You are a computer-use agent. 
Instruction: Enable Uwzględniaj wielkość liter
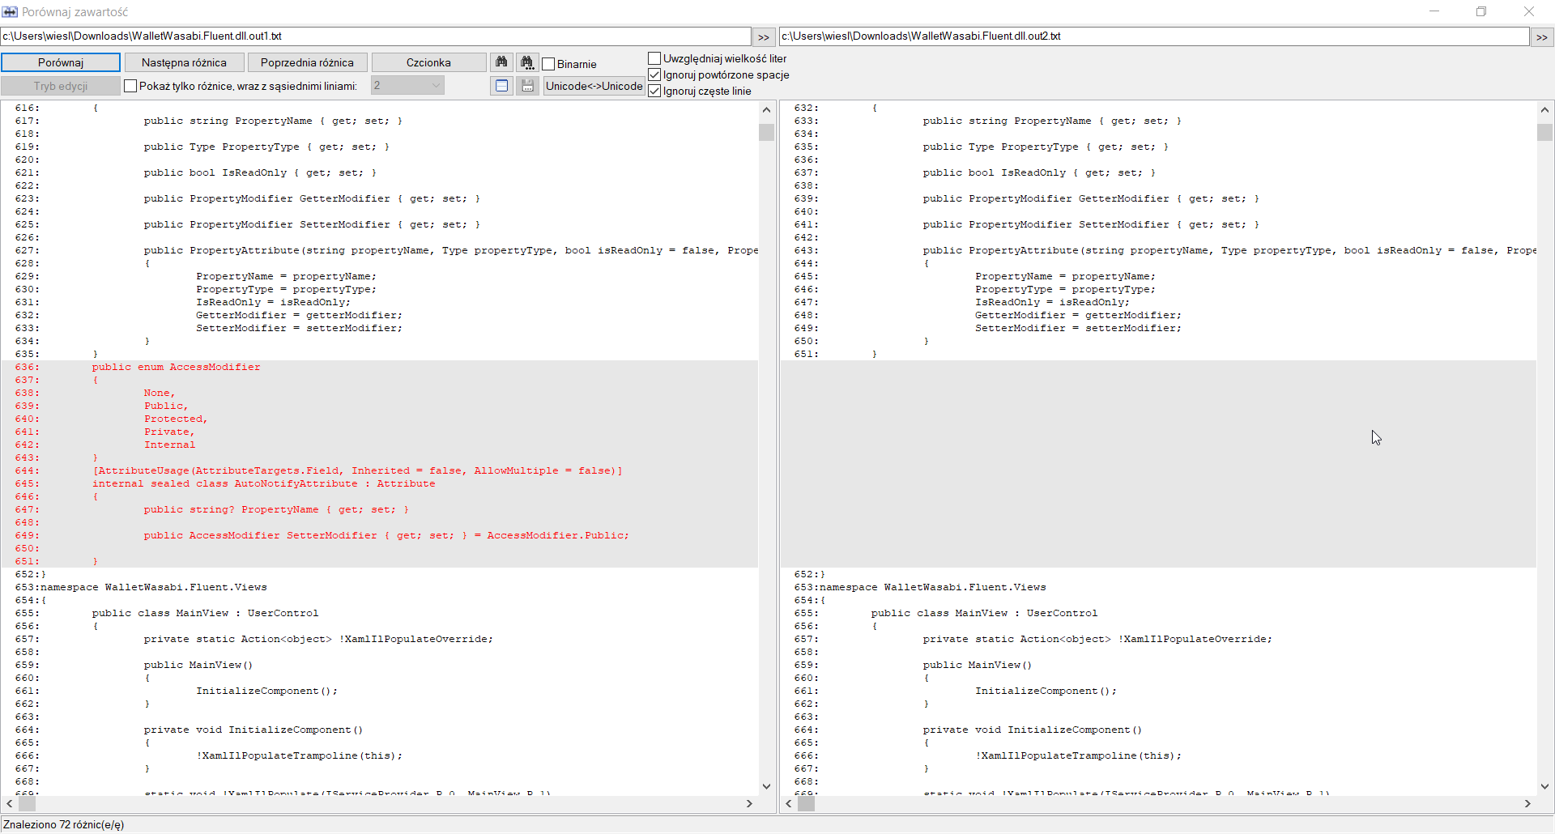(654, 57)
